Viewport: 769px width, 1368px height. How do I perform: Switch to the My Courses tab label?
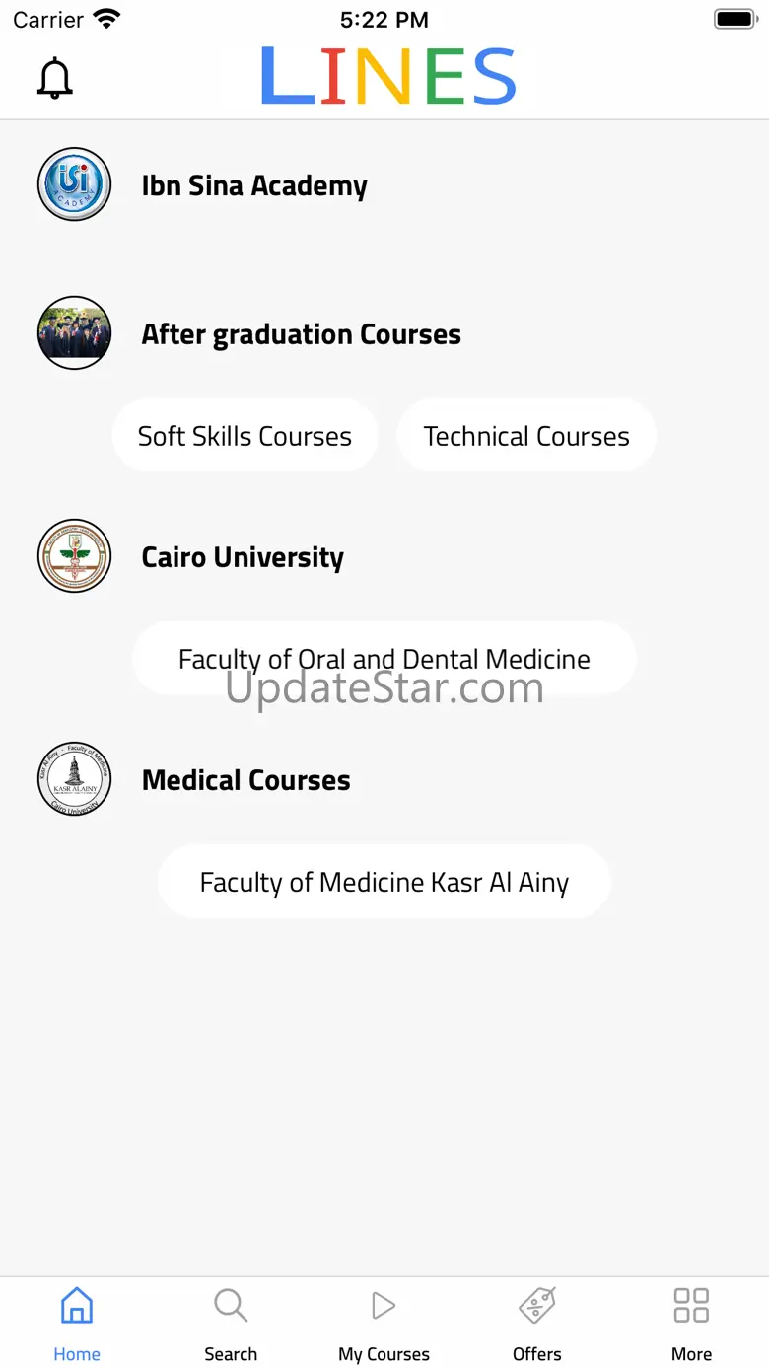pyautogui.click(x=384, y=1354)
